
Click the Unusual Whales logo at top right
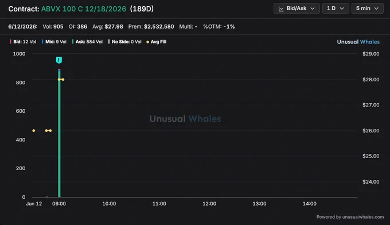coord(358,42)
